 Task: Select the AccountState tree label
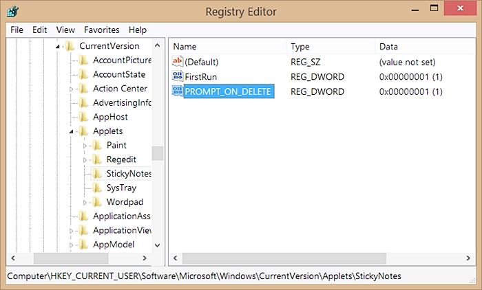pos(119,74)
